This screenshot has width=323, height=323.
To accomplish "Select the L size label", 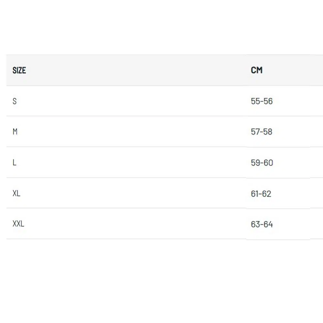I will [15, 162].
